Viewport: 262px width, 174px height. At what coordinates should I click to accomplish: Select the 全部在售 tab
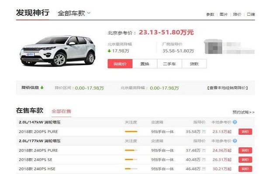point(61,111)
